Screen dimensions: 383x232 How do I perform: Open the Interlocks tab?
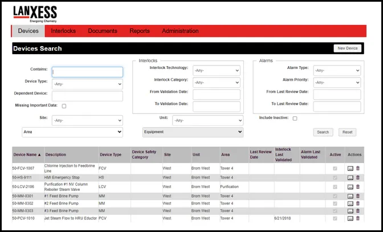(63, 31)
